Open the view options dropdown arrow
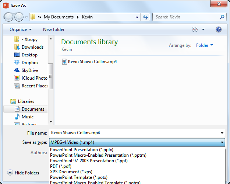The width and height of the screenshot is (230, 184). [x=203, y=29]
